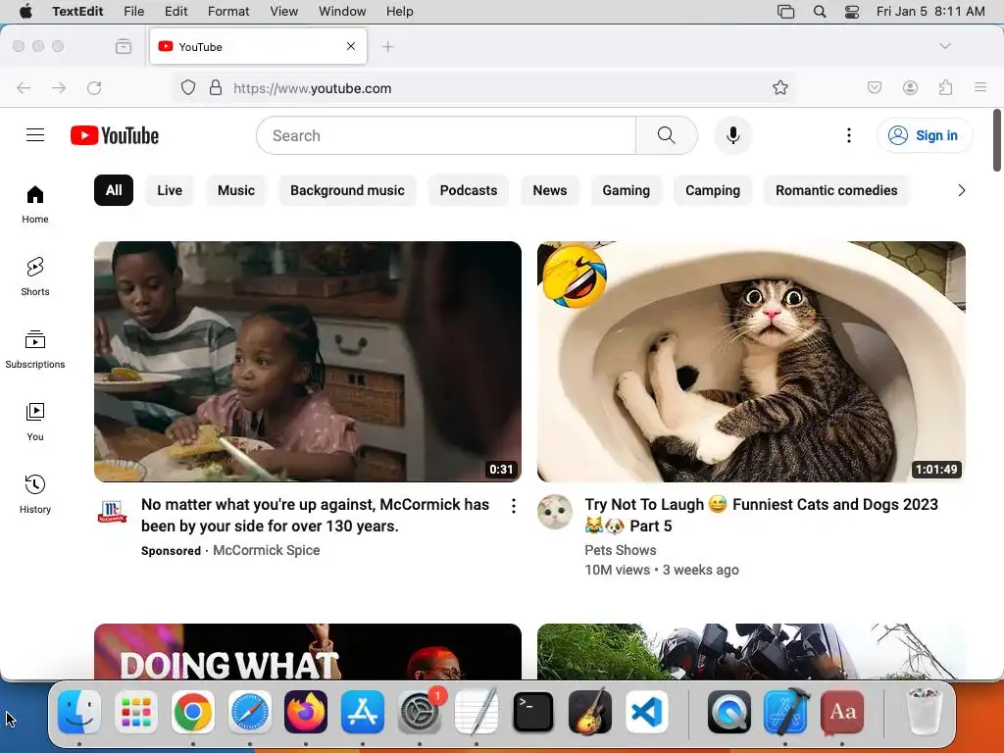Reload the page
The image size is (1004, 753).
94,88
